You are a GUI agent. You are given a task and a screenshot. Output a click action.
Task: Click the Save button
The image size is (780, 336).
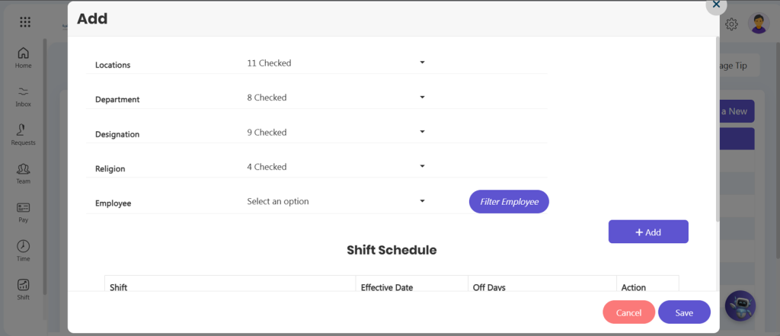(x=684, y=312)
